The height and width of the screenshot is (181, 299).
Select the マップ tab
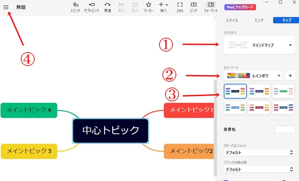(x=287, y=20)
